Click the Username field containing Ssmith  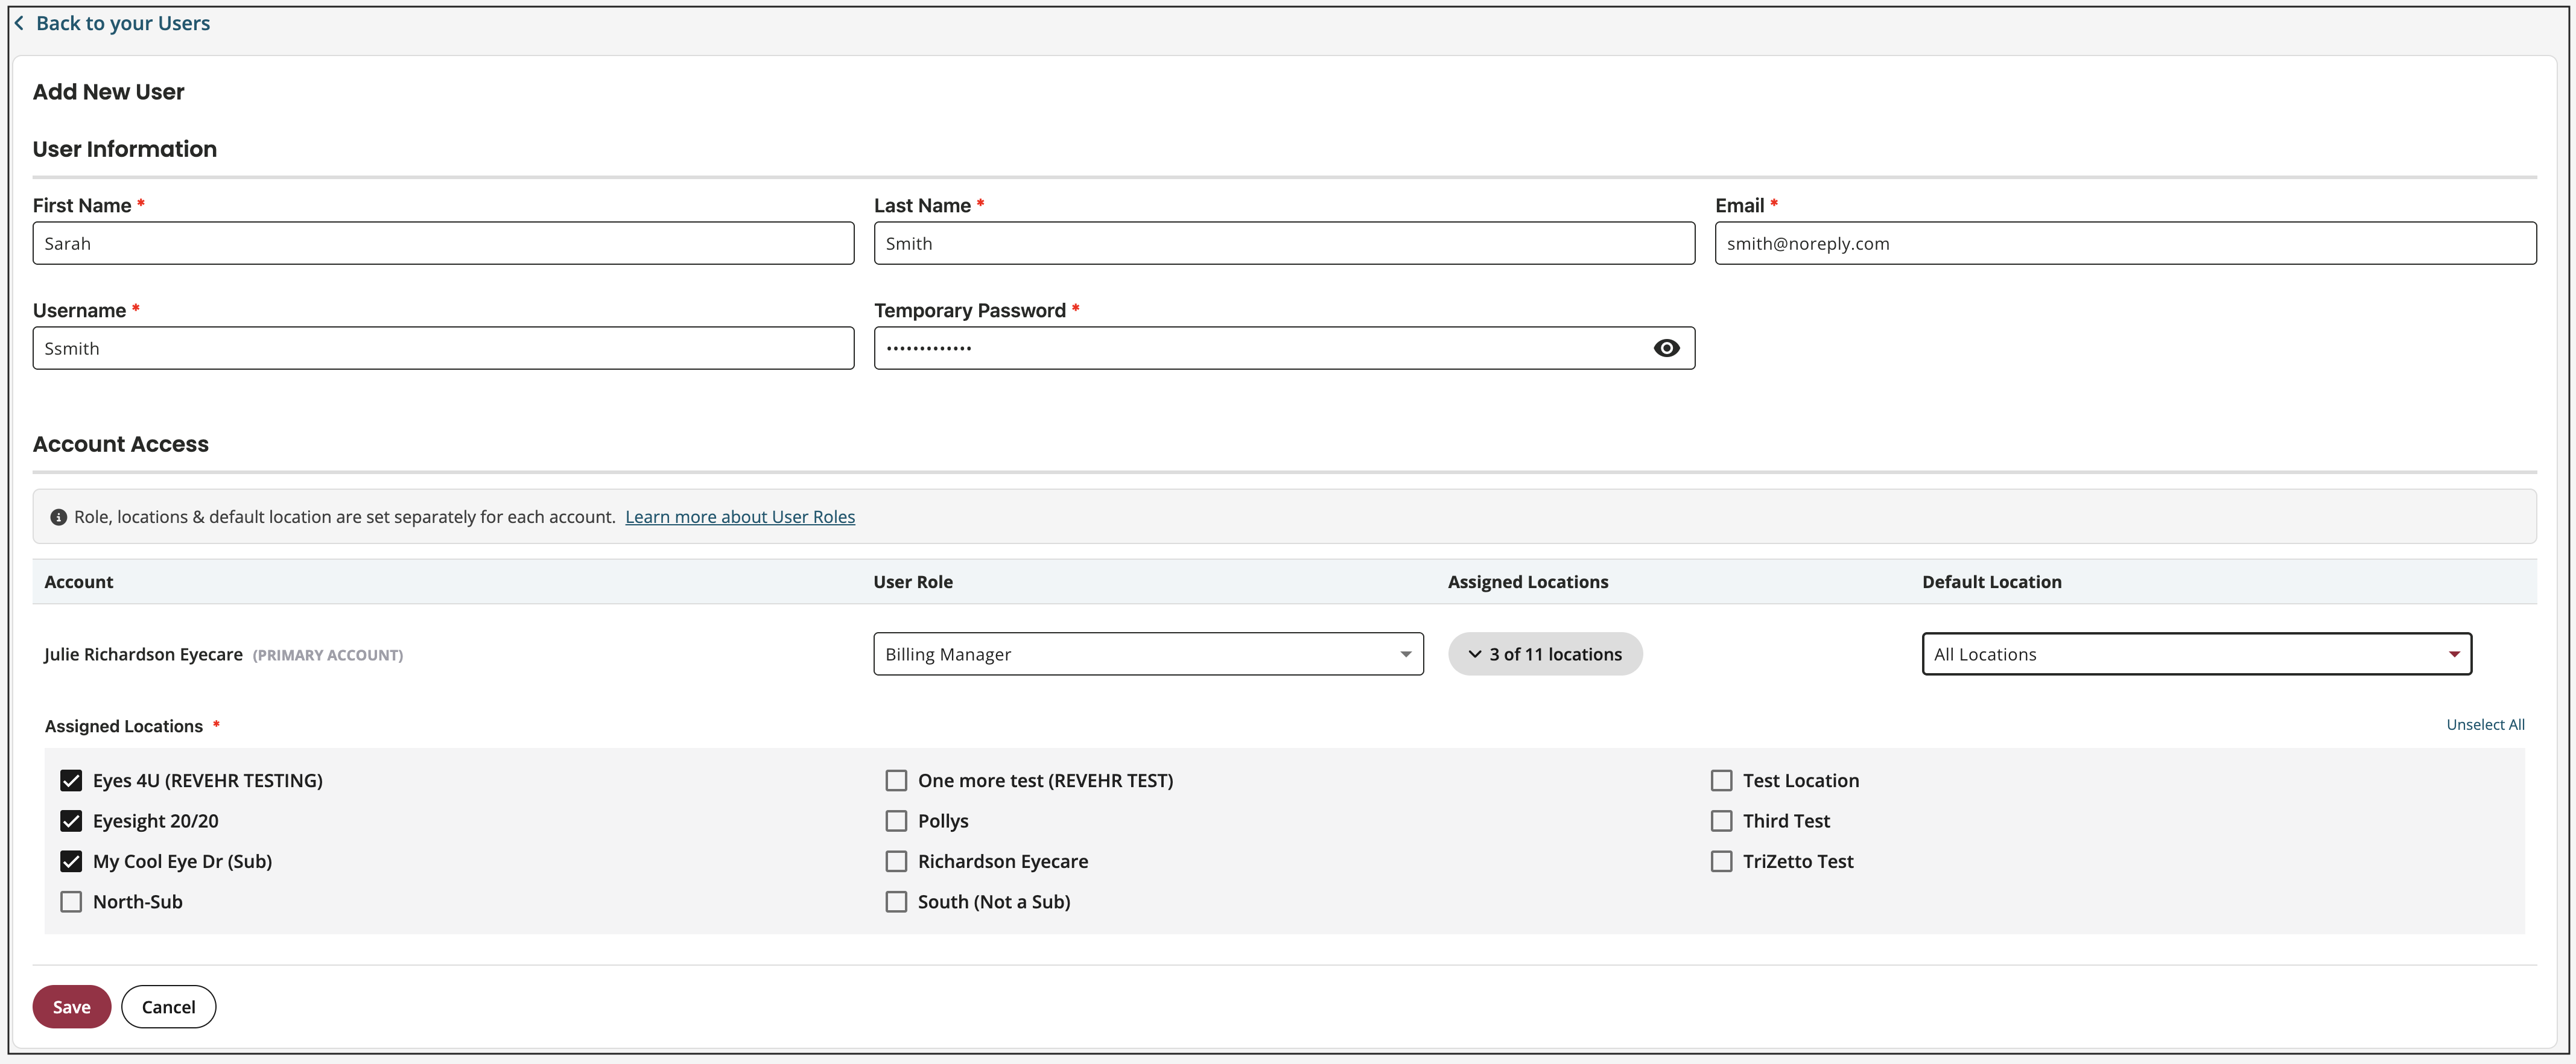(443, 348)
